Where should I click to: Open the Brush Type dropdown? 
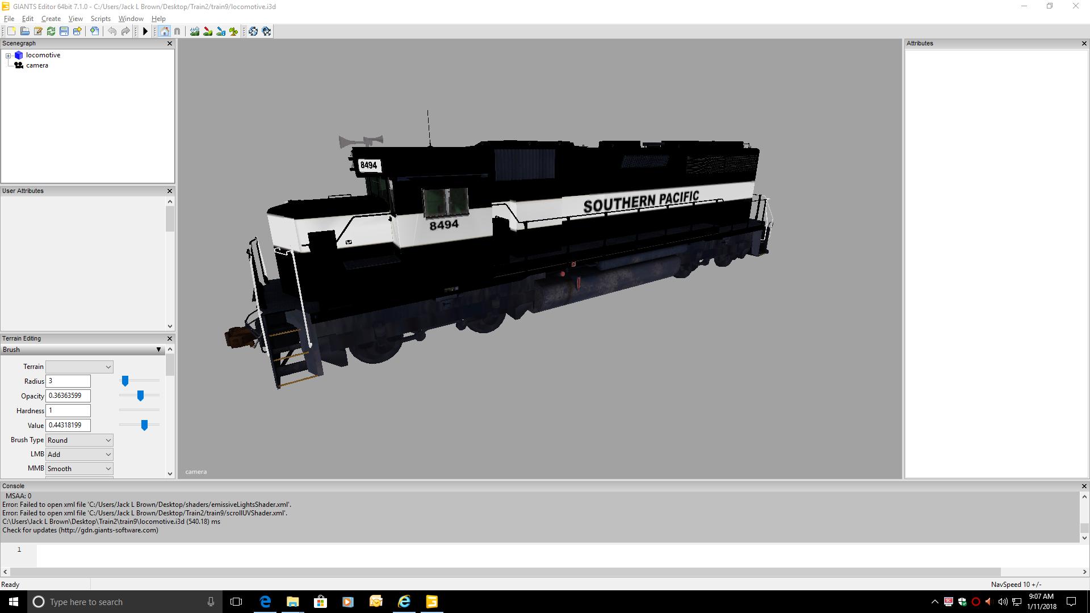pyautogui.click(x=79, y=440)
